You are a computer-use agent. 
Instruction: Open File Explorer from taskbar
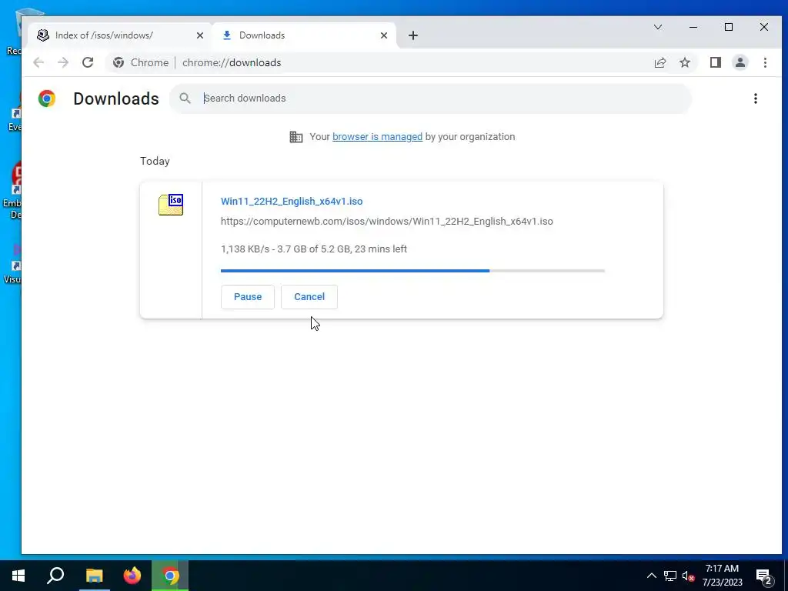(x=94, y=576)
